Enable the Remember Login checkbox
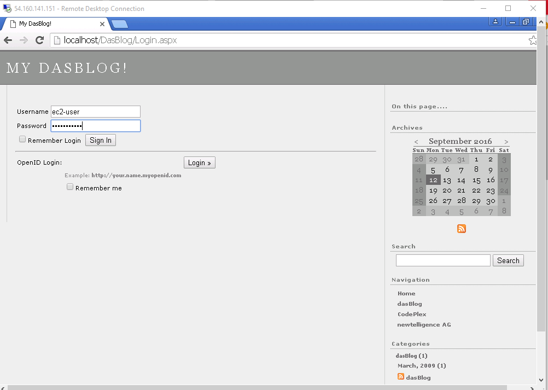Image resolution: width=548 pixels, height=390 pixels. coord(22,139)
